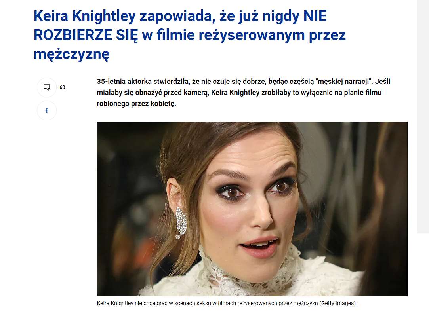
Task: Click the photo caption under the image
Action: (226, 303)
